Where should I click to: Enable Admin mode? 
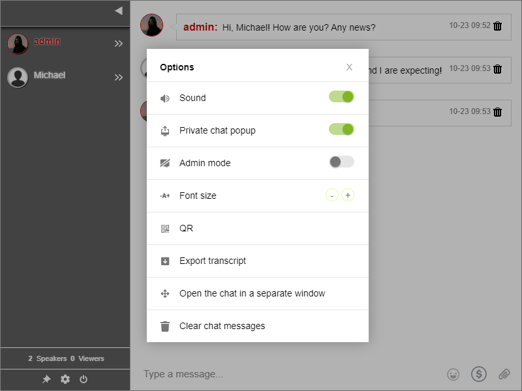tap(341, 162)
